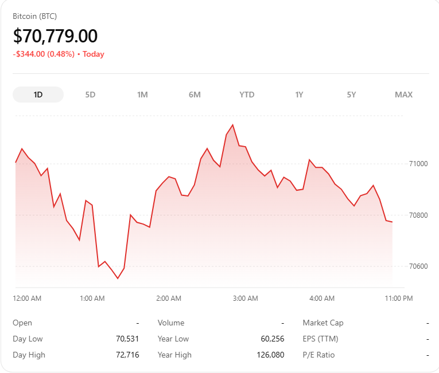Open the 6M chart view
The width and height of the screenshot is (439, 373).
coord(195,95)
